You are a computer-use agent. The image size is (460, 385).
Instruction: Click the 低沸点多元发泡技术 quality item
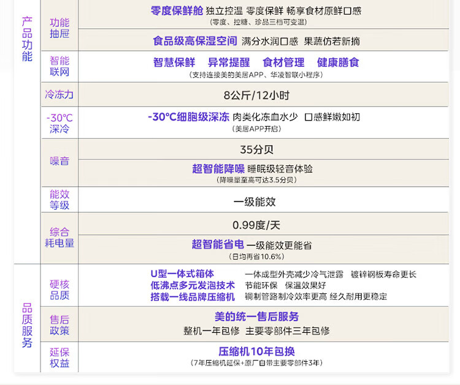[193, 285]
